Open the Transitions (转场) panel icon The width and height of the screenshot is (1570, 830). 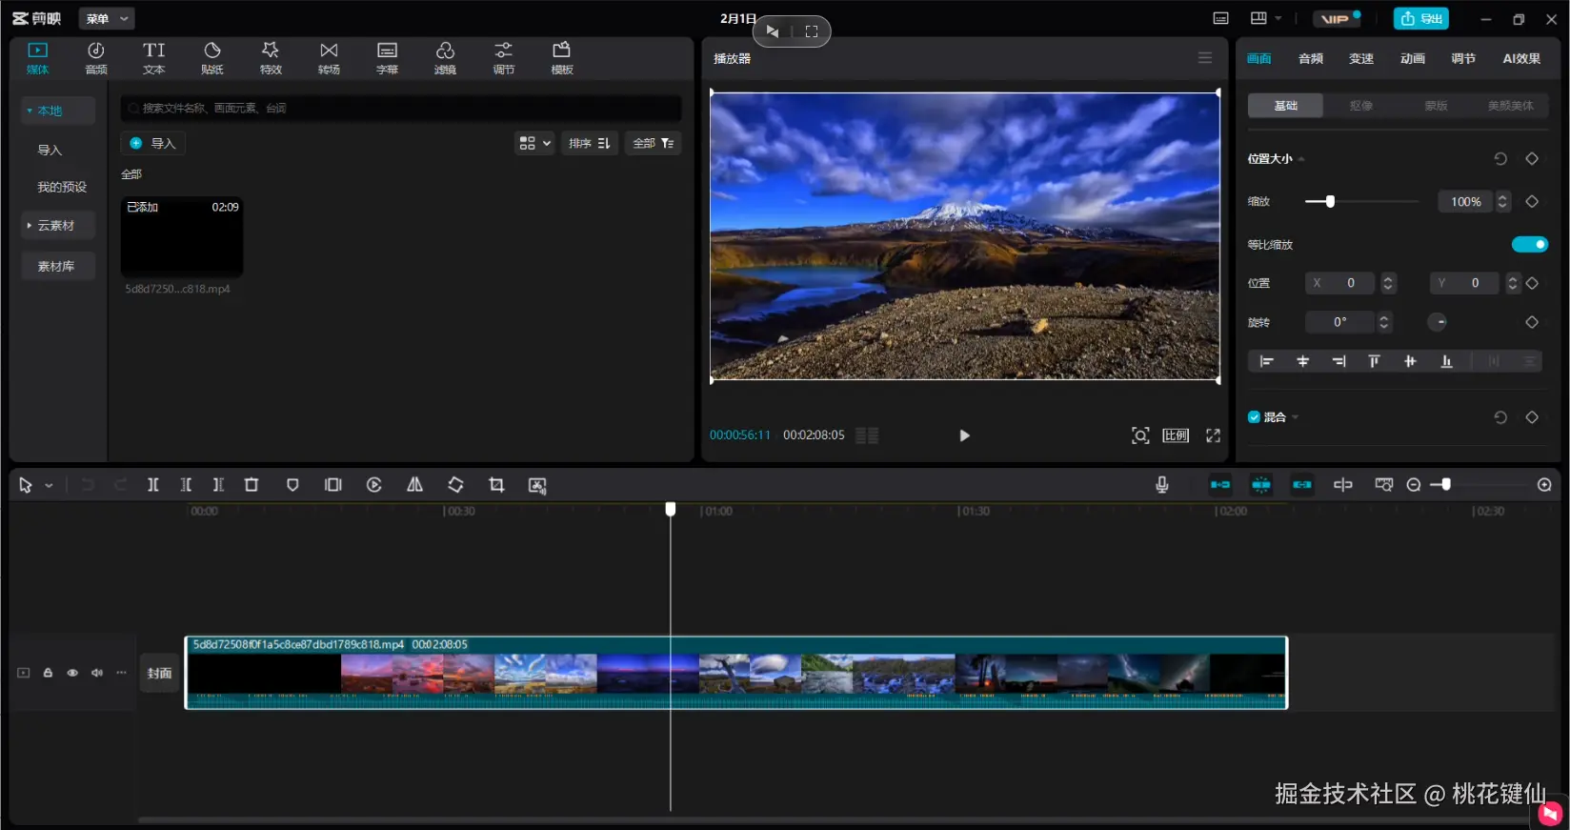point(329,57)
